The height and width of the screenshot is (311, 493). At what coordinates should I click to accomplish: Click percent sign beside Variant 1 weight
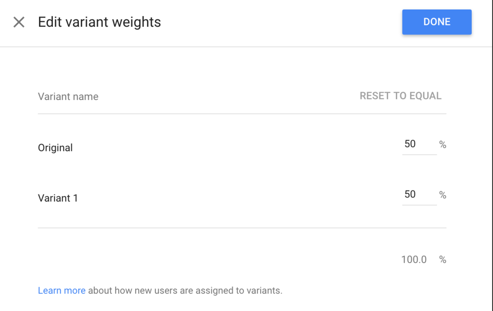coord(442,195)
